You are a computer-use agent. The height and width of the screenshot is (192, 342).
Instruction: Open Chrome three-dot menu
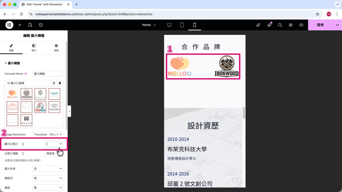pyautogui.click(x=337, y=14)
